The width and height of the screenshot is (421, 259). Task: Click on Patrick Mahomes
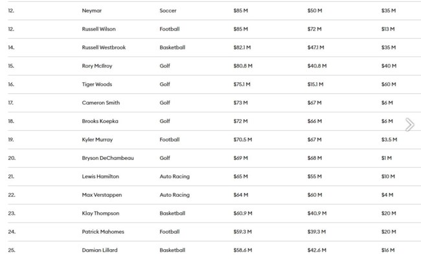coord(102,232)
